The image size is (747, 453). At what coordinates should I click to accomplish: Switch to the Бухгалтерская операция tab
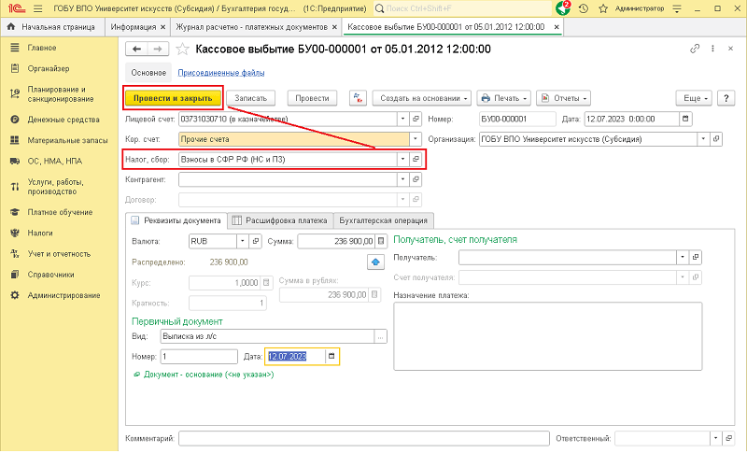(x=384, y=220)
